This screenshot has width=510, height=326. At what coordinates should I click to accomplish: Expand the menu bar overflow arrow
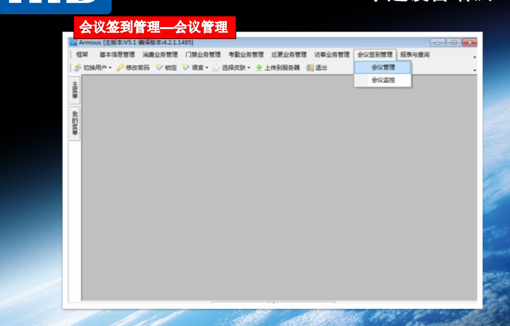point(475,57)
